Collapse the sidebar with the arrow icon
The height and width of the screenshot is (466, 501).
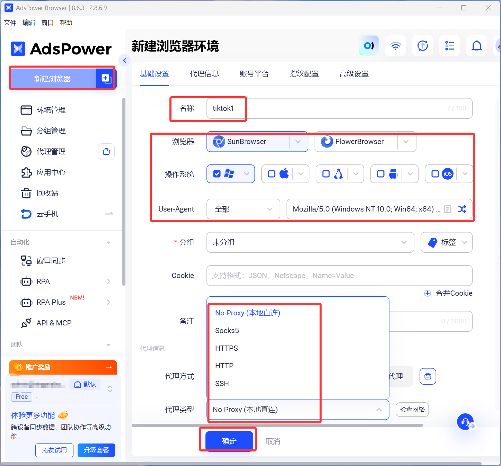coord(124,61)
